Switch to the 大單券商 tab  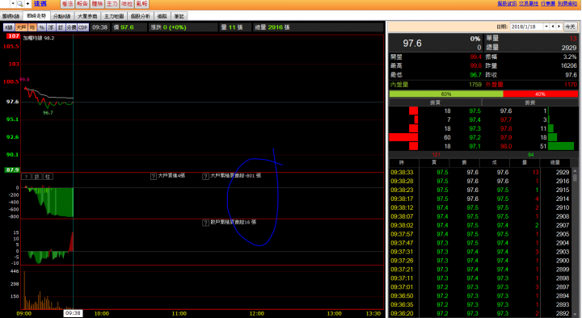[x=87, y=16]
